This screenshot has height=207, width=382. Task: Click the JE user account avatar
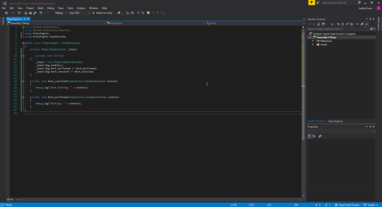[x=378, y=8]
